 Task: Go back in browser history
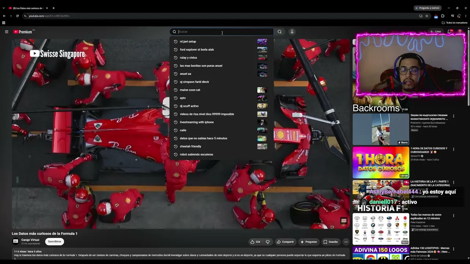pos(4,16)
